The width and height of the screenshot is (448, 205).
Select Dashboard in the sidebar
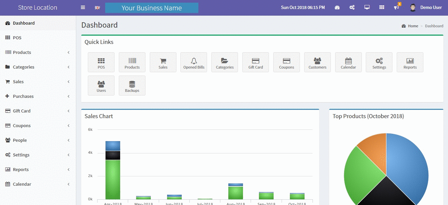[x=38, y=23]
